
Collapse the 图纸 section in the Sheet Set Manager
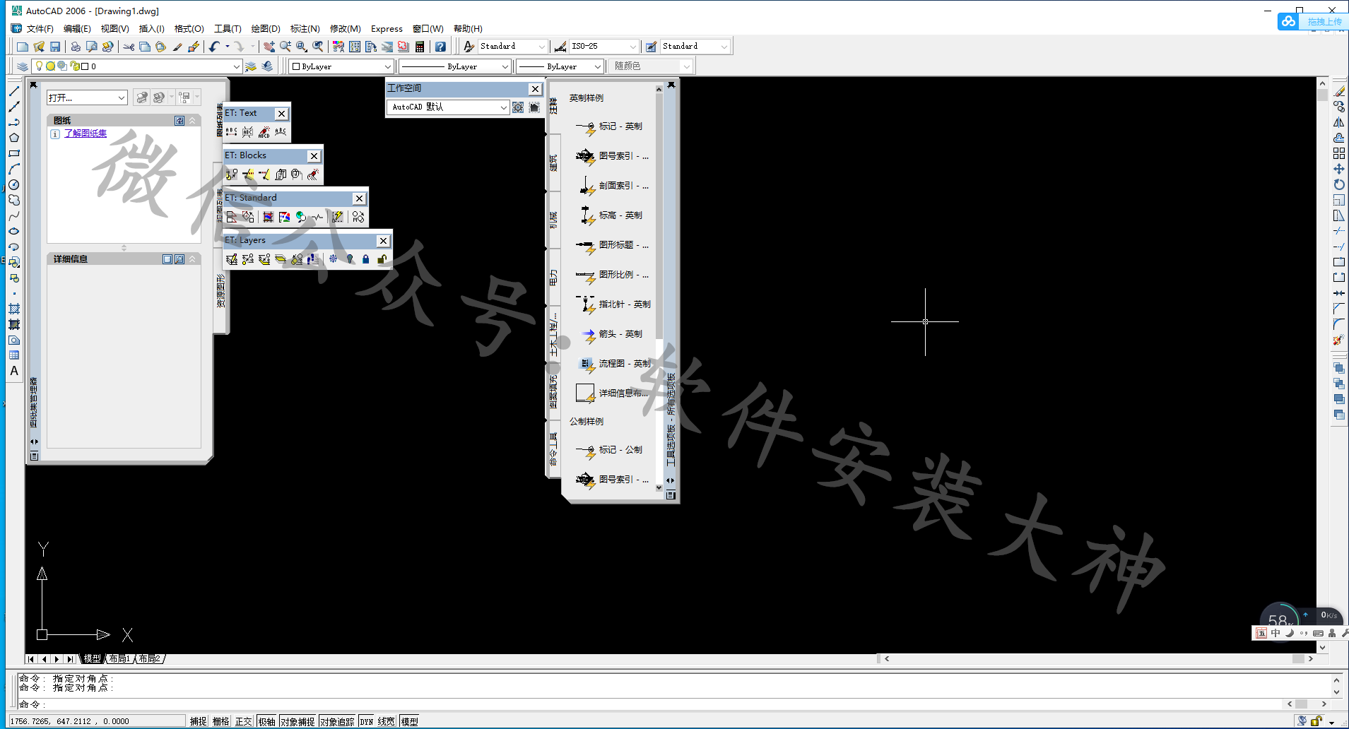click(x=192, y=121)
